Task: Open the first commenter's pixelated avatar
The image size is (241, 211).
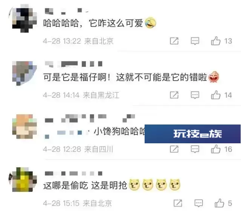Action: 24,18
